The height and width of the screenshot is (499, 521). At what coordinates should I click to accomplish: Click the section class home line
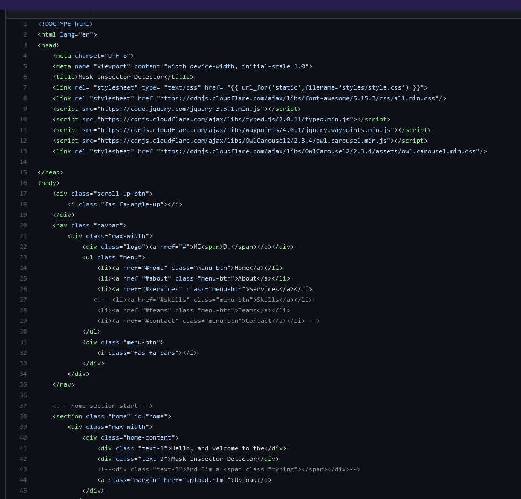click(112, 417)
